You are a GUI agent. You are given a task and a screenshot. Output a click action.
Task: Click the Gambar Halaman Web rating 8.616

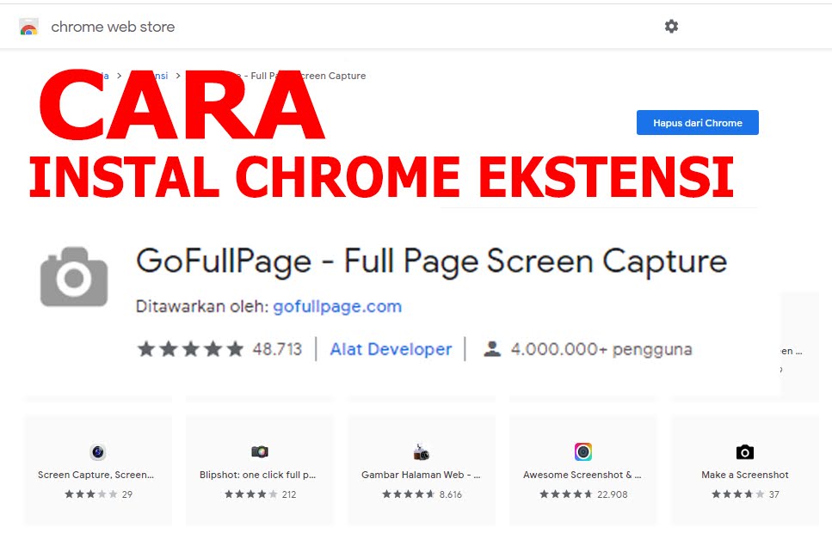[x=422, y=494]
